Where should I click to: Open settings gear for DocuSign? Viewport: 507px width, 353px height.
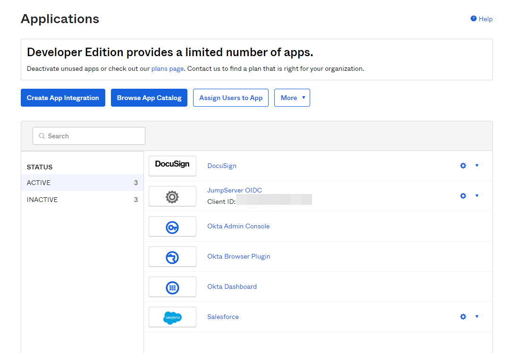click(463, 166)
